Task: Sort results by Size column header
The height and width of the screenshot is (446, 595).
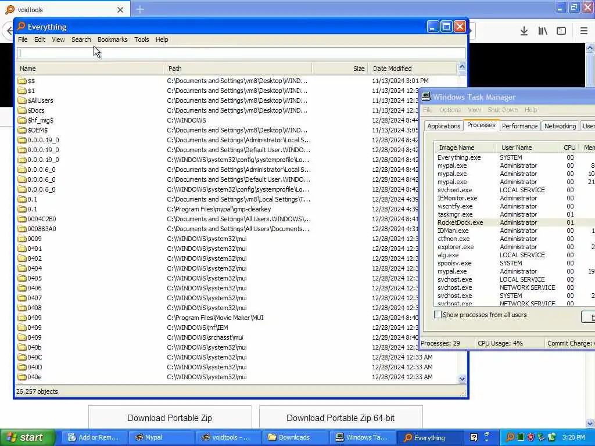Action: (339, 69)
